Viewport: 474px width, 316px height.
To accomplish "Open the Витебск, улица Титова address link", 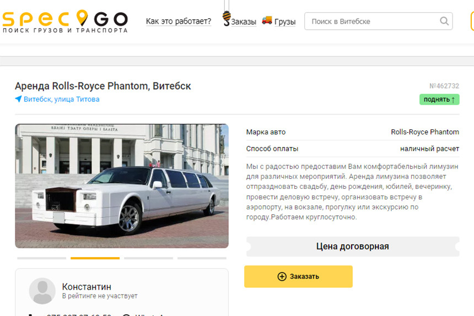I will pyautogui.click(x=61, y=99).
